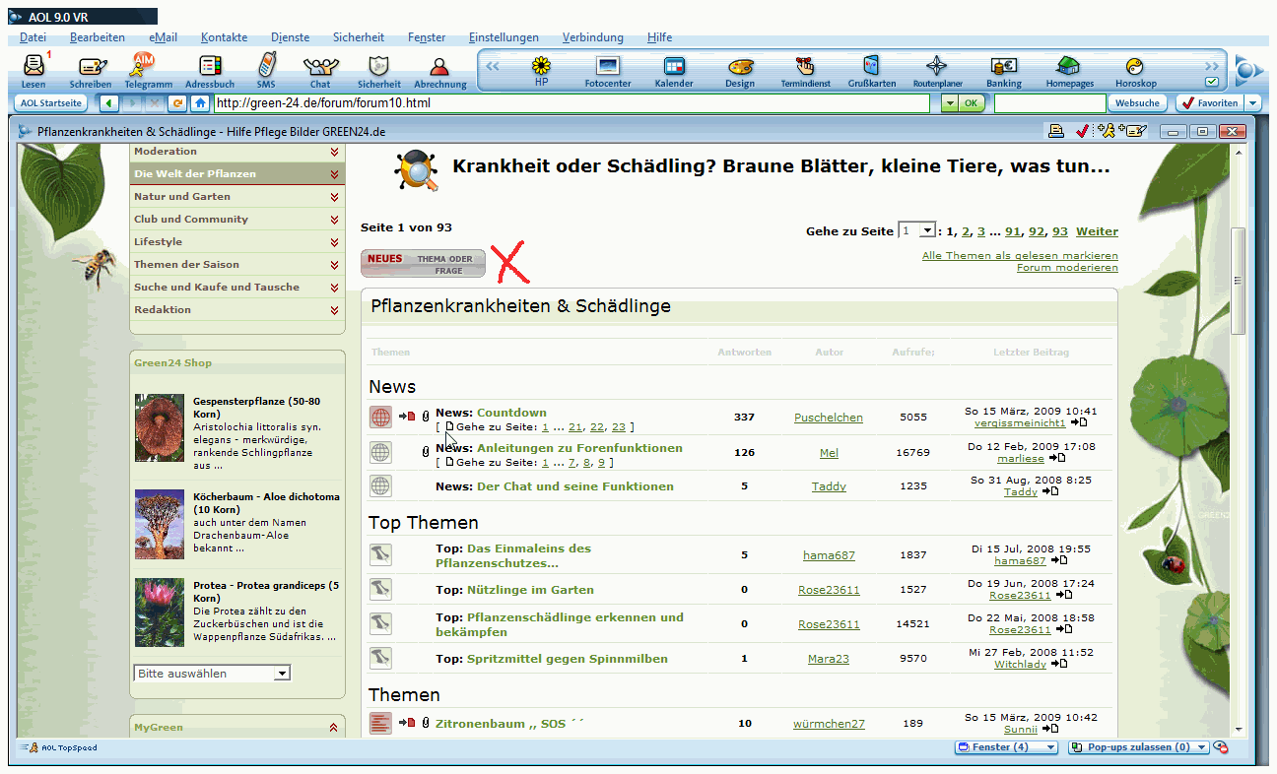Toggle the checkbox under toolbar scroll arrows

pyautogui.click(x=1211, y=82)
